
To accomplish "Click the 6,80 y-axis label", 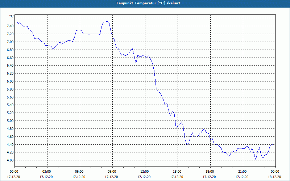I will [x=10, y=50].
